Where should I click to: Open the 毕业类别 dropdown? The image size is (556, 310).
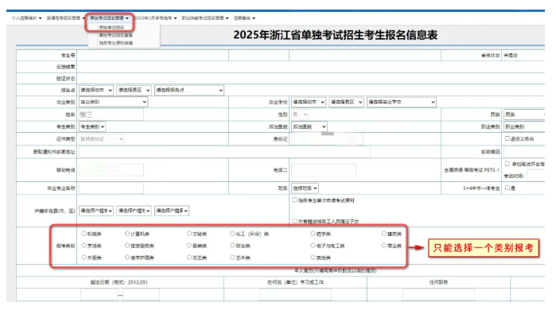[113, 102]
